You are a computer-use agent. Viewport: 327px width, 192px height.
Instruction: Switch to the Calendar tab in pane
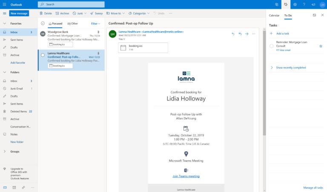(x=274, y=15)
